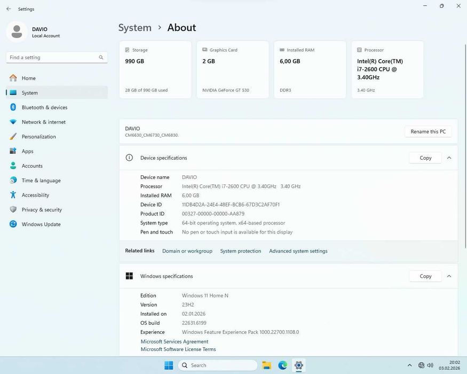Open Network & internet settings
This screenshot has height=374, width=467.
pos(57,122)
